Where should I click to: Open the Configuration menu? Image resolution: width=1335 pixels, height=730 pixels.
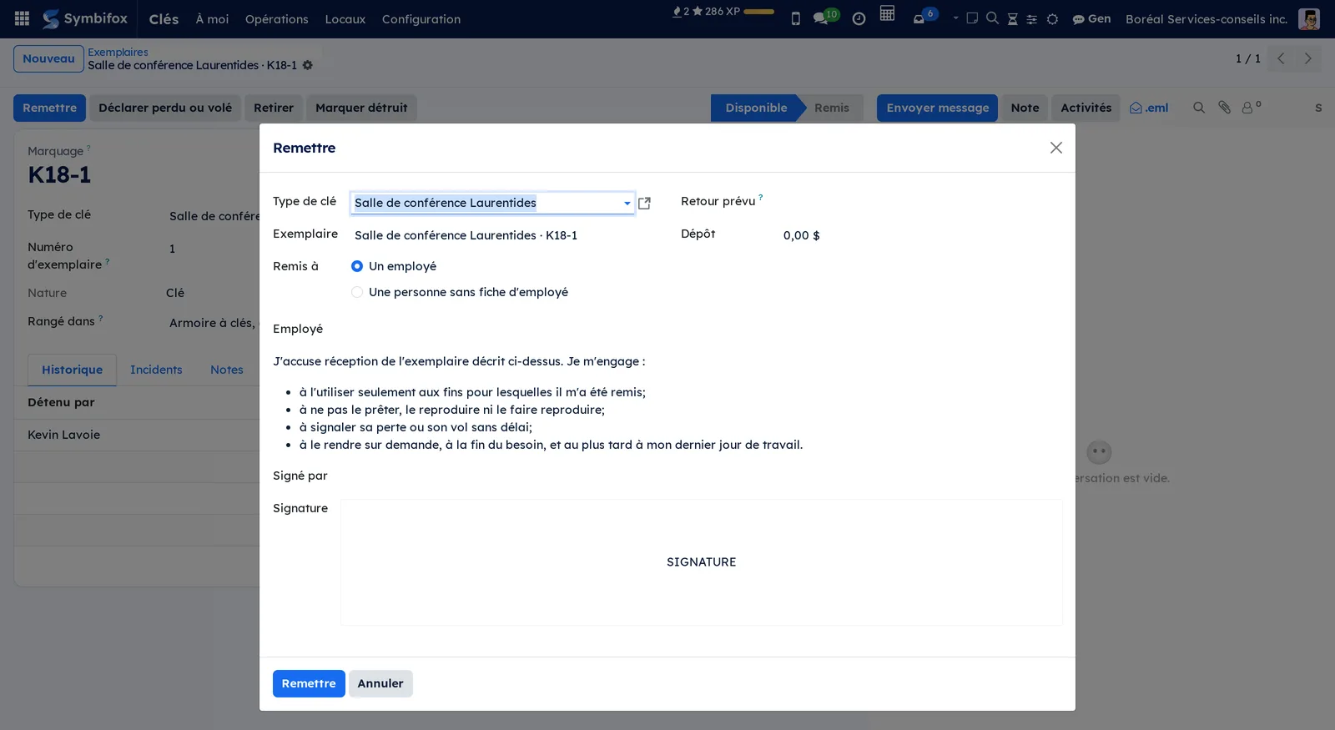421,19
